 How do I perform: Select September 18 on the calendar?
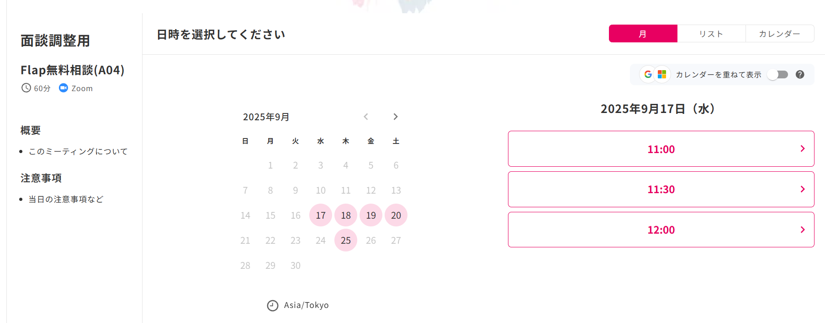point(346,215)
